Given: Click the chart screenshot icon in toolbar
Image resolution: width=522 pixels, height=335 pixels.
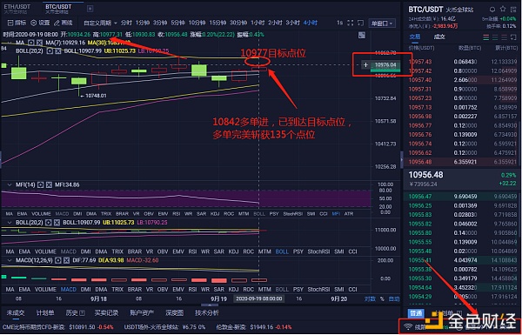Looking at the screenshot, I should 360,23.
